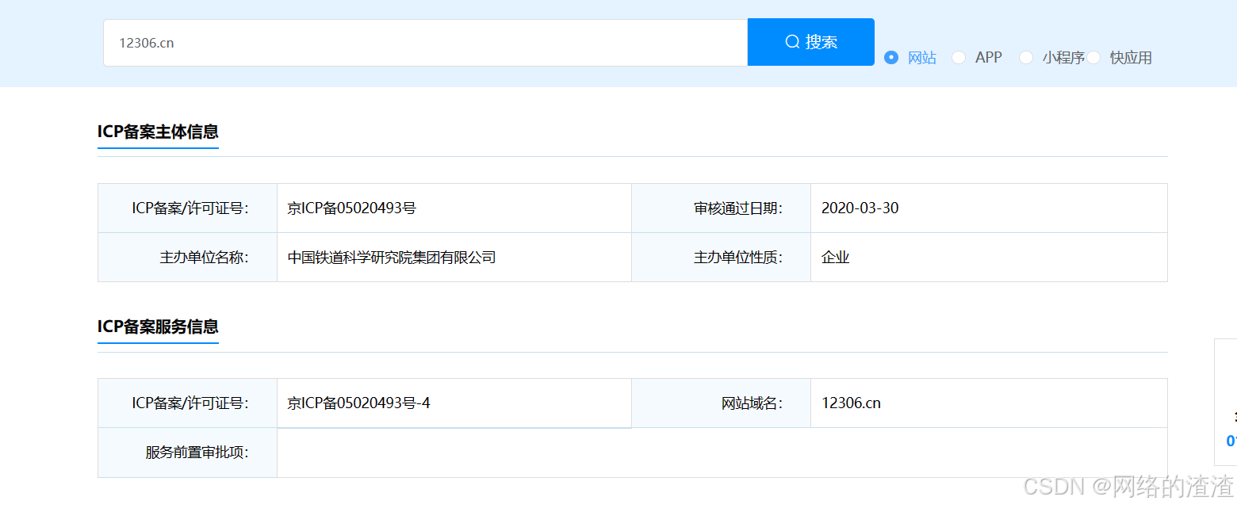The image size is (1237, 508).
Task: Click the ICP备案服务信息 section heading
Action: click(158, 327)
